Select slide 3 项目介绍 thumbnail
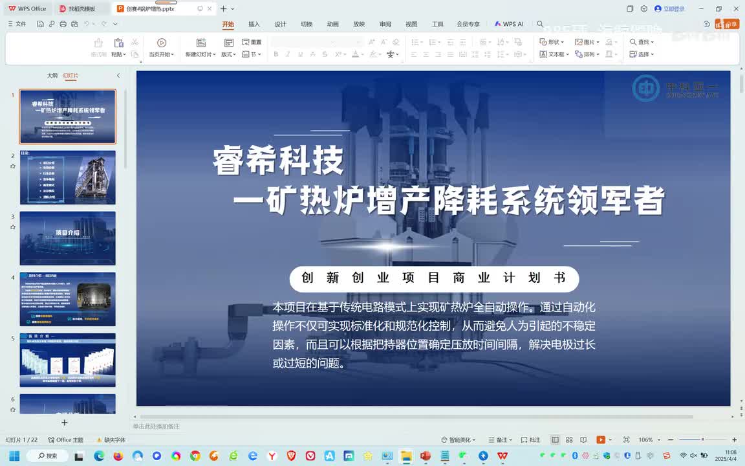745x466 pixels. (x=67, y=238)
